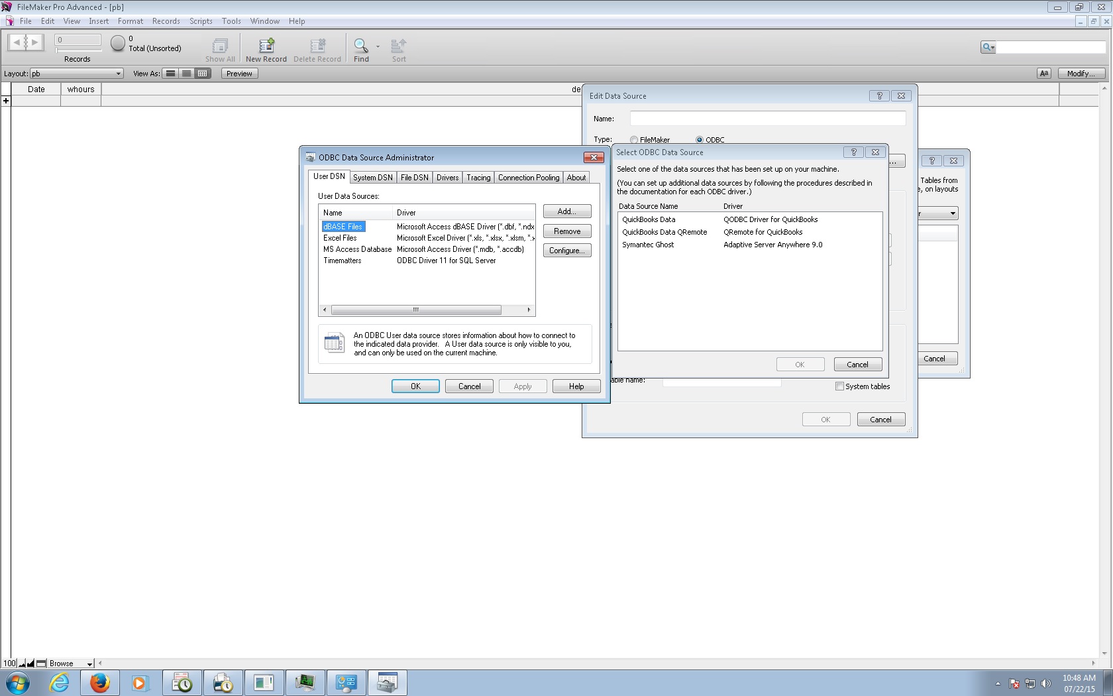Open the Browse mode dropdown
The image size is (1113, 696).
[71, 663]
